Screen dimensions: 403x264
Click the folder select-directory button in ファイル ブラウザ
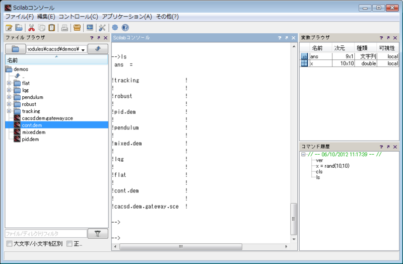(16, 48)
